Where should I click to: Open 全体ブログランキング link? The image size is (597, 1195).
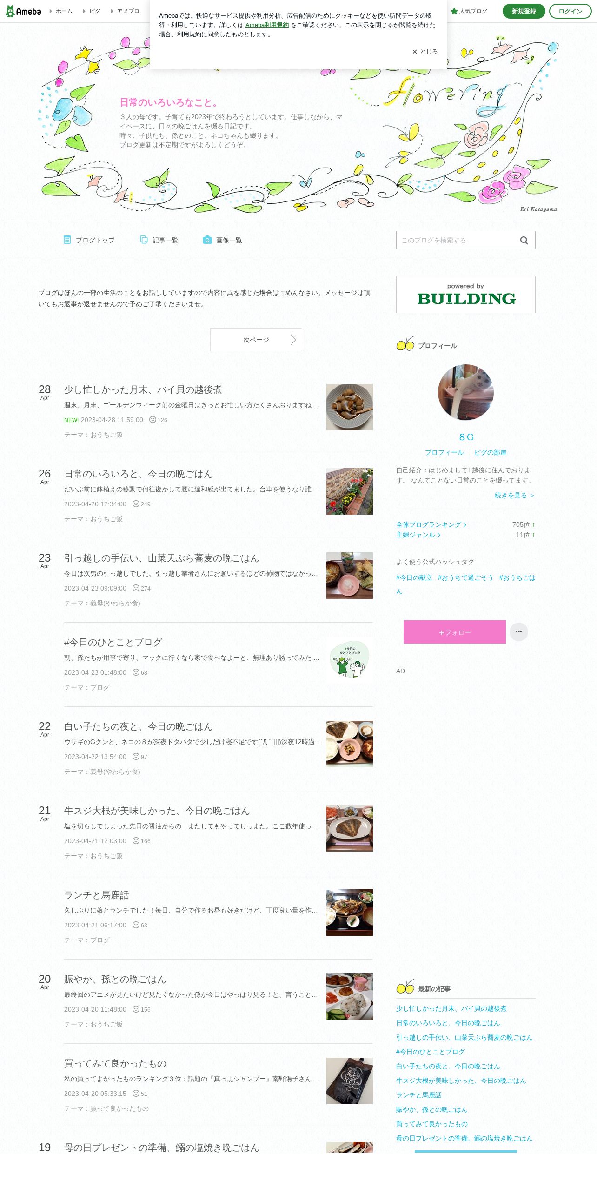431,524
